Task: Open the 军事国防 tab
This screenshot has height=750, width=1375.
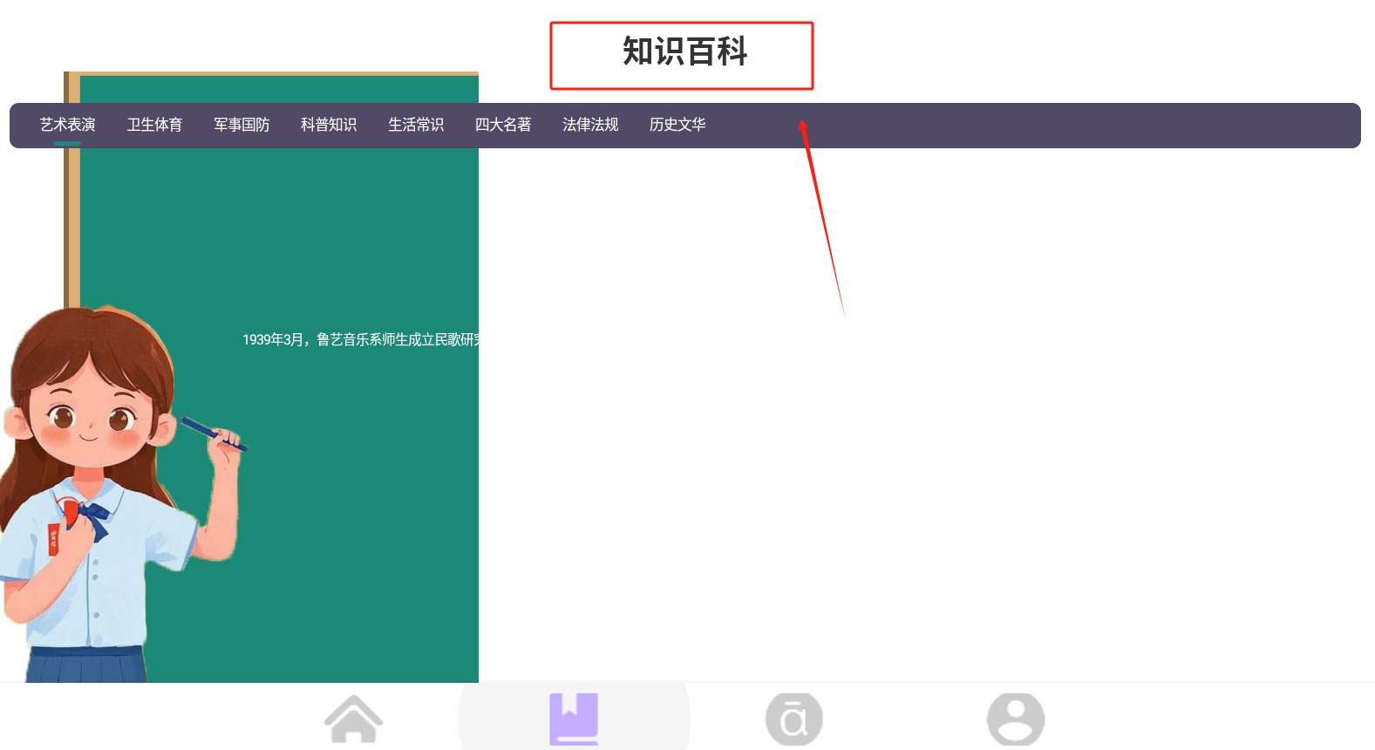Action: (242, 125)
